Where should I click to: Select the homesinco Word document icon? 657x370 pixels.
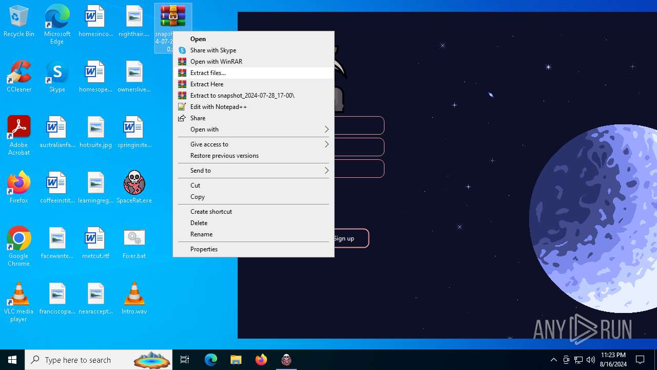click(x=95, y=22)
